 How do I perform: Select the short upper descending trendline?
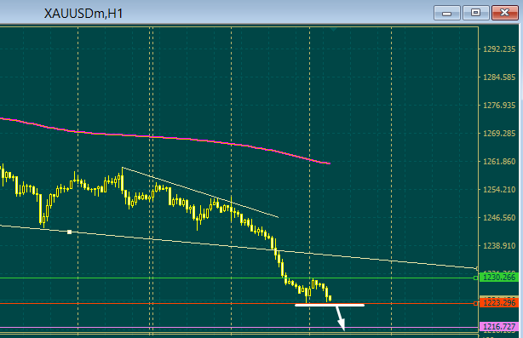(x=200, y=192)
